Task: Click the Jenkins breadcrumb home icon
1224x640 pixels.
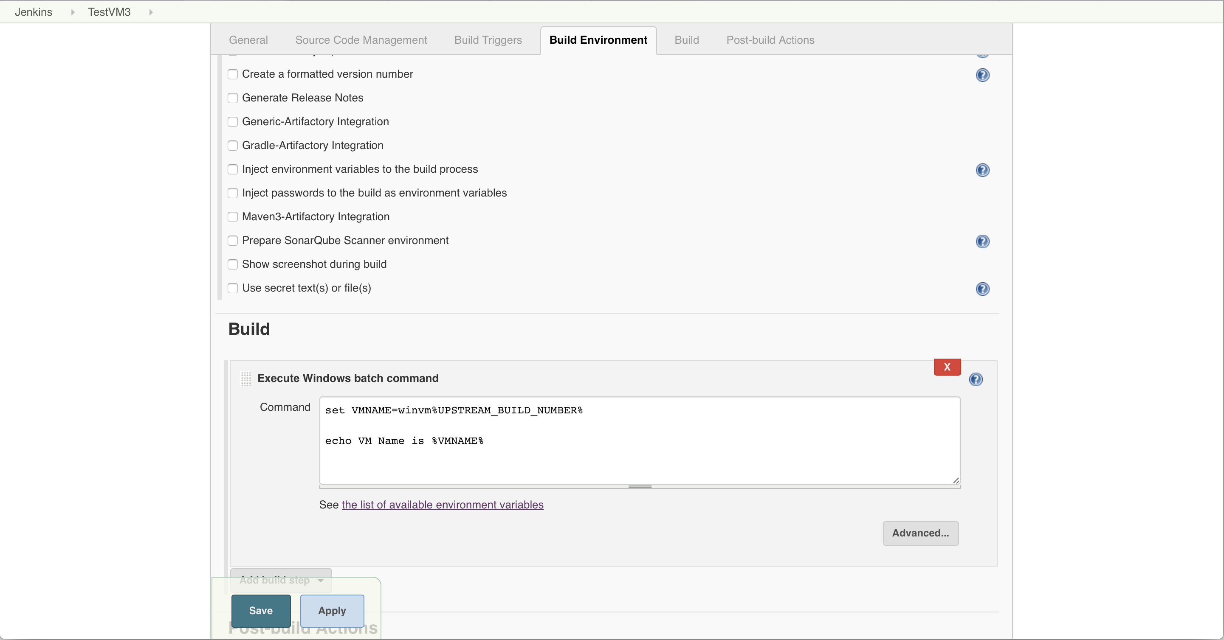Action: [33, 11]
